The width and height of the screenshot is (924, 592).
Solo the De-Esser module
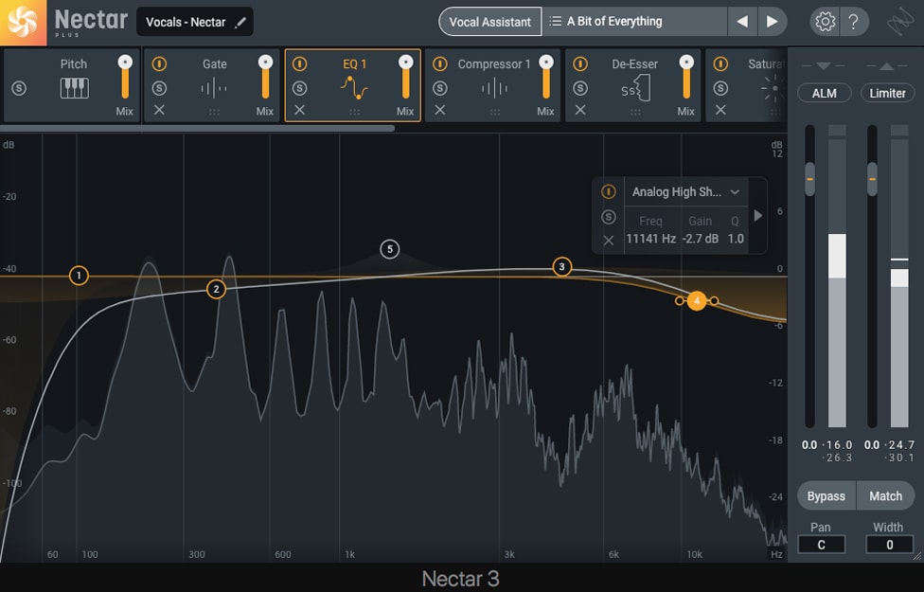pyautogui.click(x=579, y=88)
